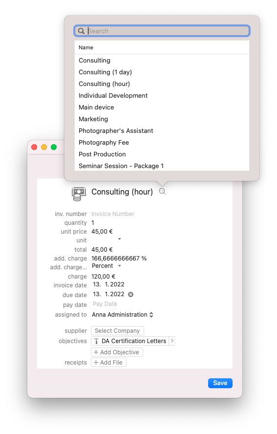Click the Invoice Number input field
The width and height of the screenshot is (277, 434).
tap(113, 214)
